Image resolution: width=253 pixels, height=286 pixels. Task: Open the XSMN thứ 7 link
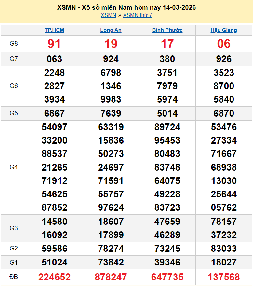click(x=137, y=15)
